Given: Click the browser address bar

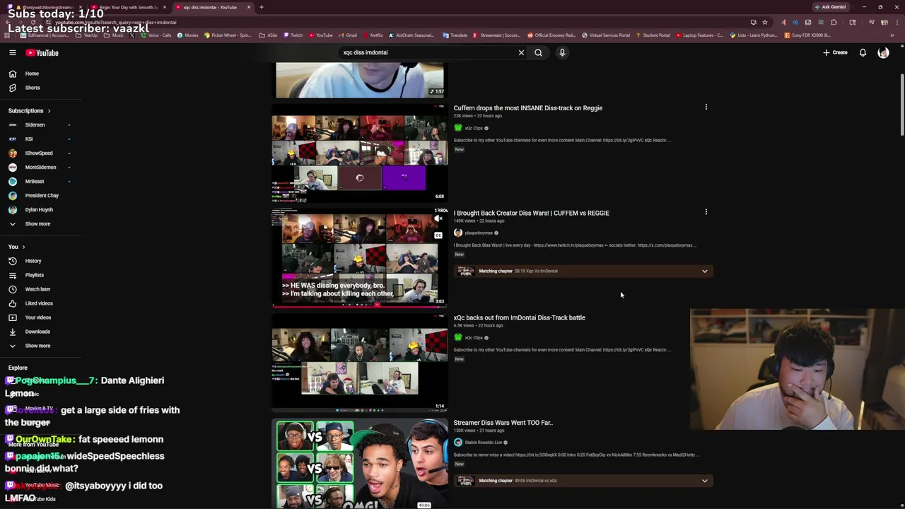Looking at the screenshot, I should (396, 22).
